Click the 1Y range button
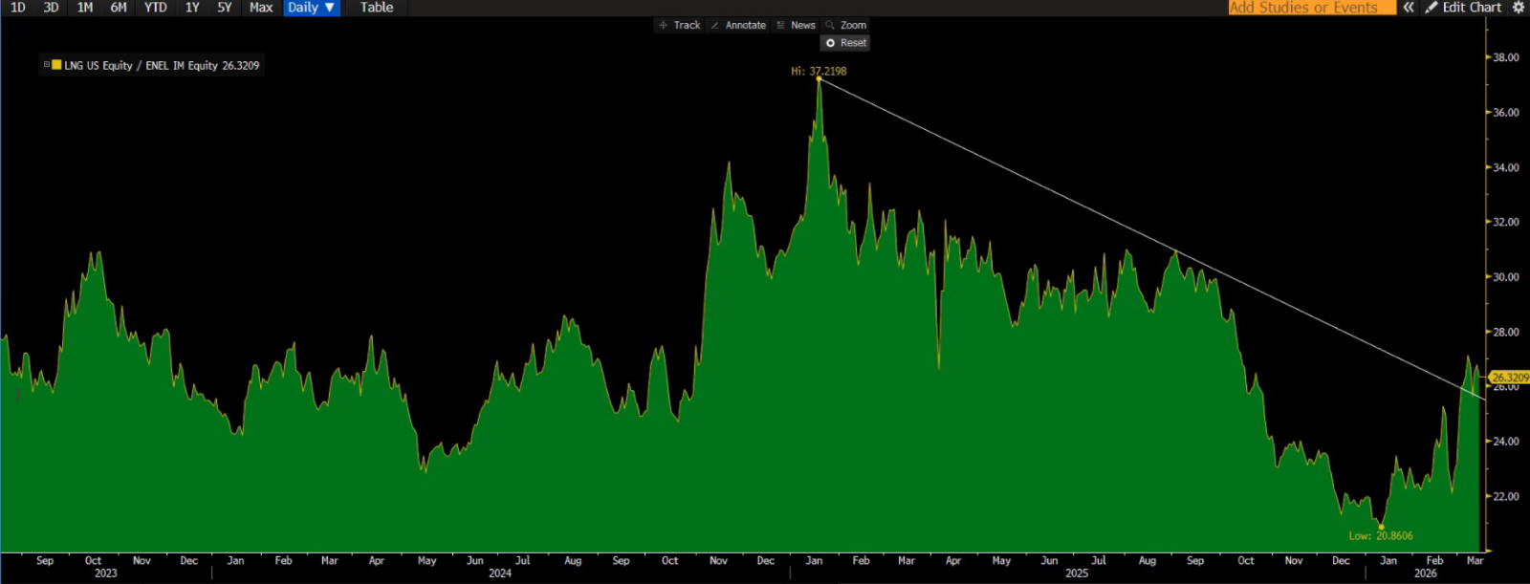The width and height of the screenshot is (1530, 584). tap(192, 8)
